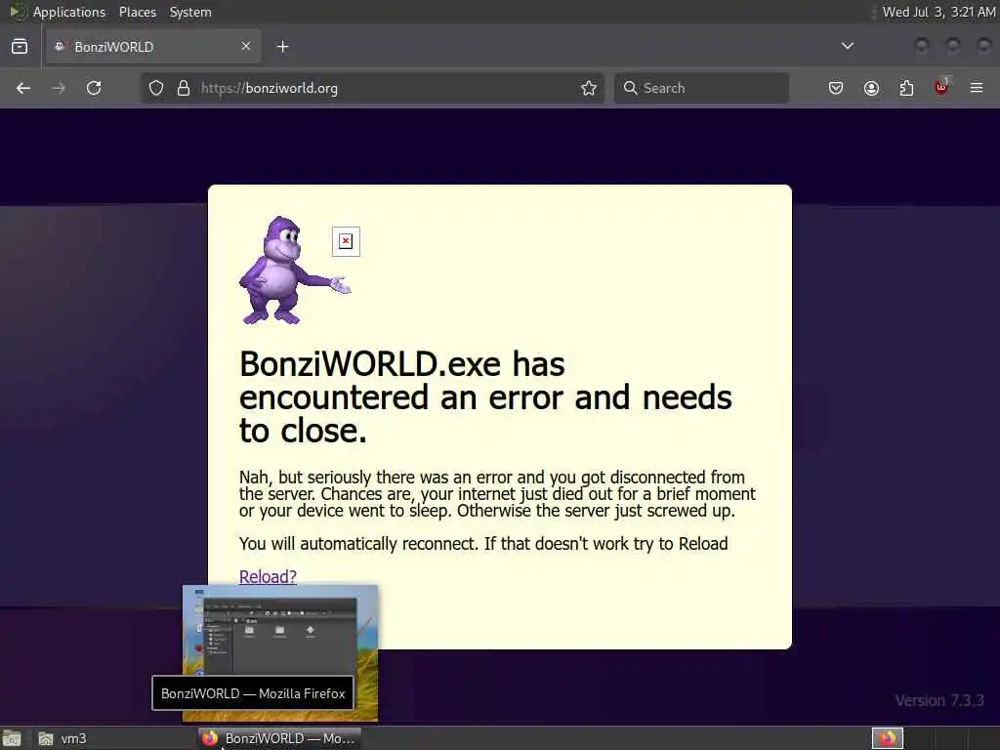This screenshot has width=1000, height=750.
Task: Reload the page with the refresh icon
Action: click(x=94, y=88)
